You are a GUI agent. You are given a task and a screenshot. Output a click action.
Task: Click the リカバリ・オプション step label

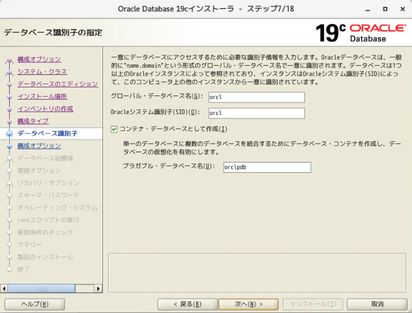48,183
